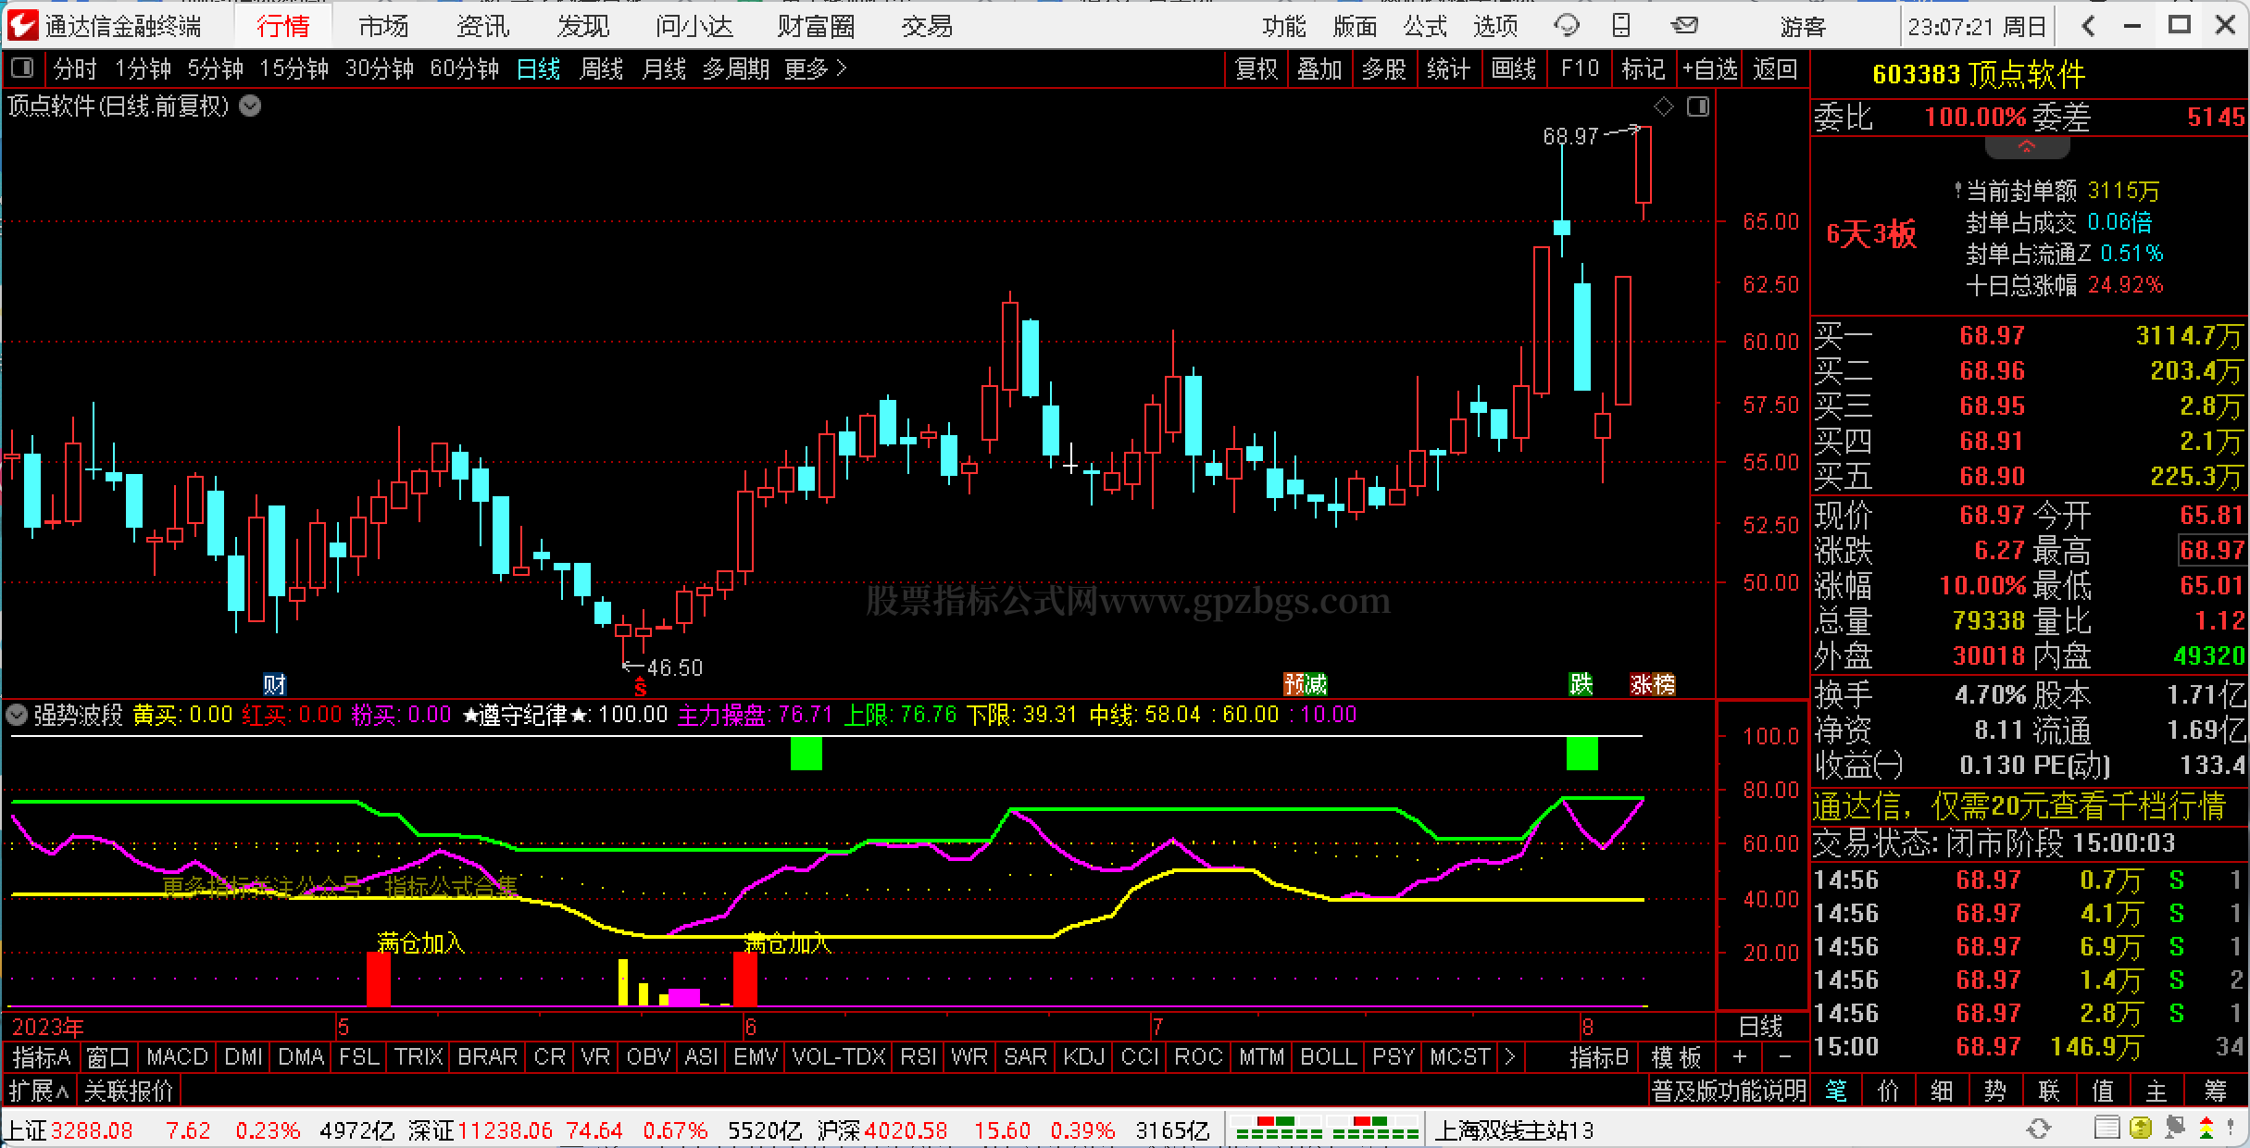Click the 预减 earnings warning marker
The image size is (2250, 1148).
point(1306,685)
